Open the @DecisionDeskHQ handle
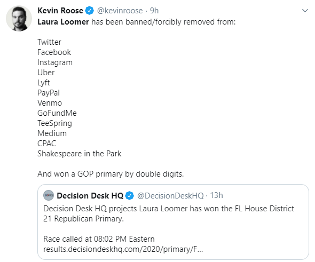The image size is (315, 262). coord(170,195)
